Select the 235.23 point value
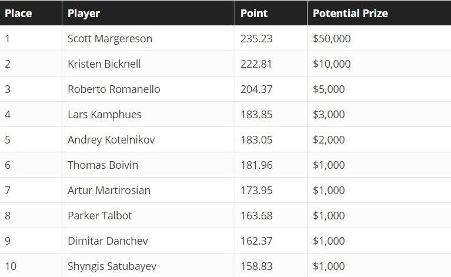The height and width of the screenshot is (277, 451). point(256,39)
